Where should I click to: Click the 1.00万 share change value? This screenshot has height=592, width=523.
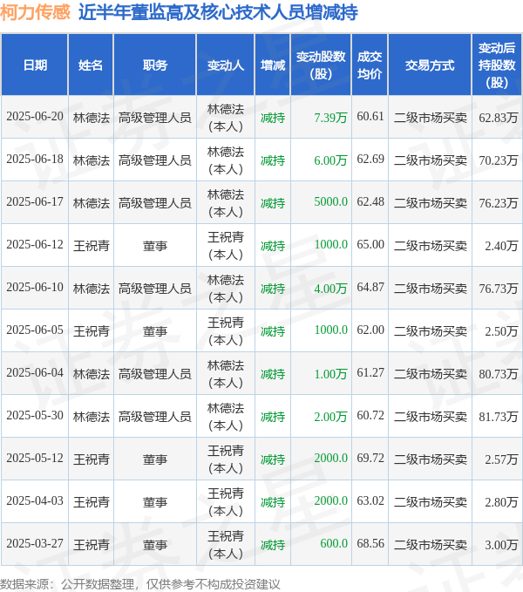(x=330, y=373)
